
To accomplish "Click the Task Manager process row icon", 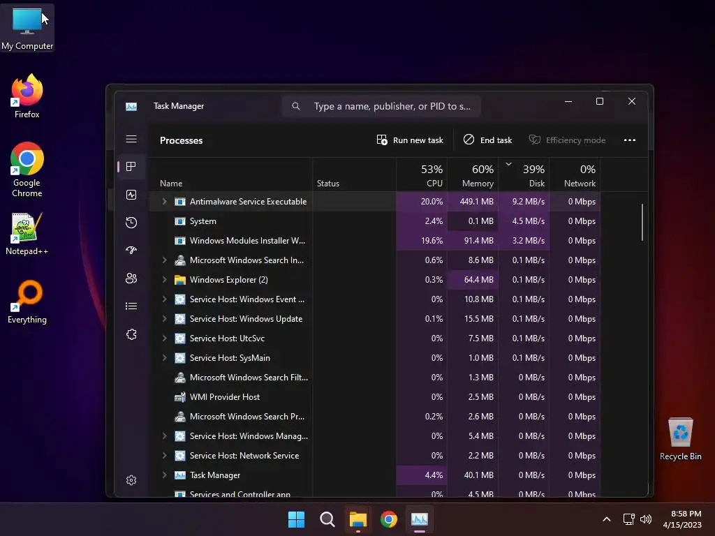I will pyautogui.click(x=180, y=475).
